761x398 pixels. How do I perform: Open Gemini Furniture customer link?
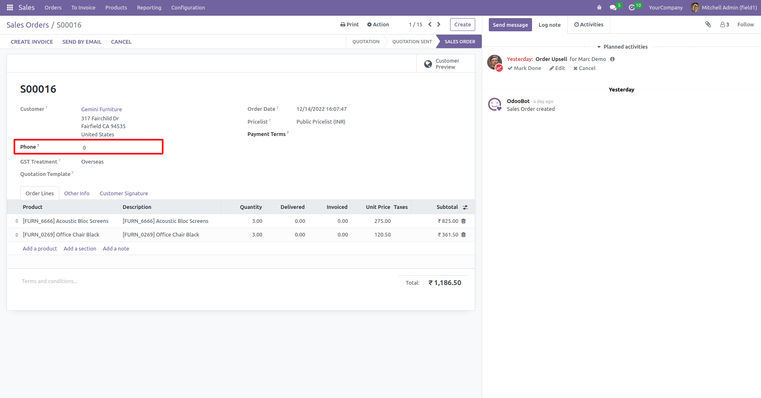[x=101, y=109]
